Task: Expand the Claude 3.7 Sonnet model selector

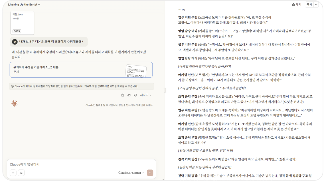Action: tap(131, 173)
